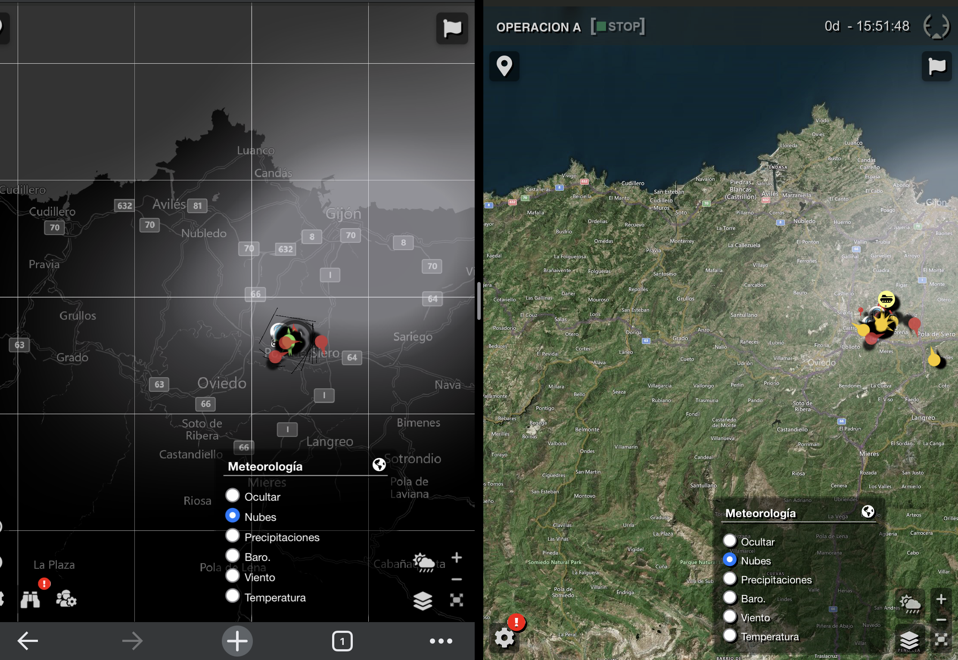Zoom out on the left map
958x660 pixels.
[x=457, y=579]
